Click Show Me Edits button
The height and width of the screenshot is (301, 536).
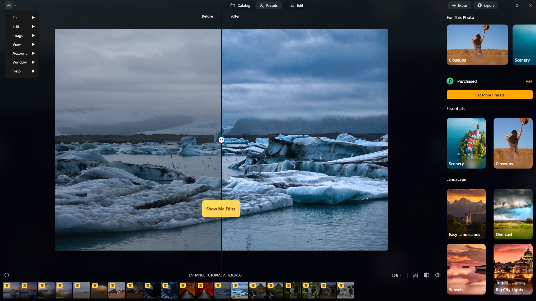coord(221,209)
